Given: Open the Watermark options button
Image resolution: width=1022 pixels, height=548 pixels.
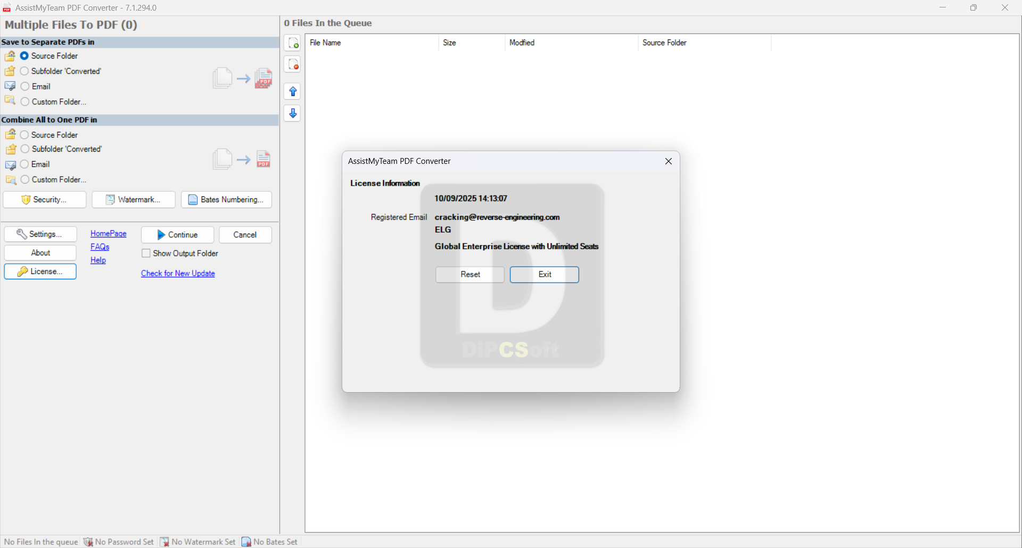Looking at the screenshot, I should (134, 200).
